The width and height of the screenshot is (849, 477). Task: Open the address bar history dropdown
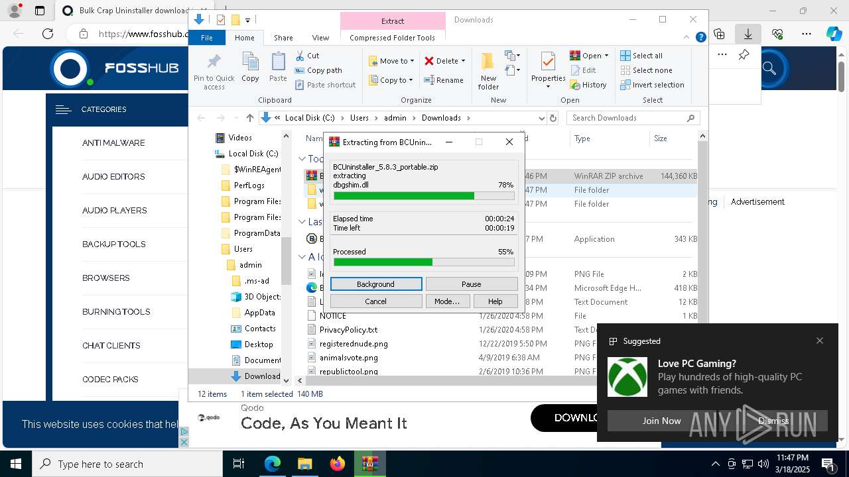542,118
